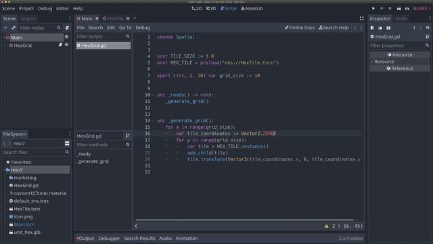The height and width of the screenshot is (244, 433).
Task: Toggle visibility of HexGrid node
Action: 66,45
